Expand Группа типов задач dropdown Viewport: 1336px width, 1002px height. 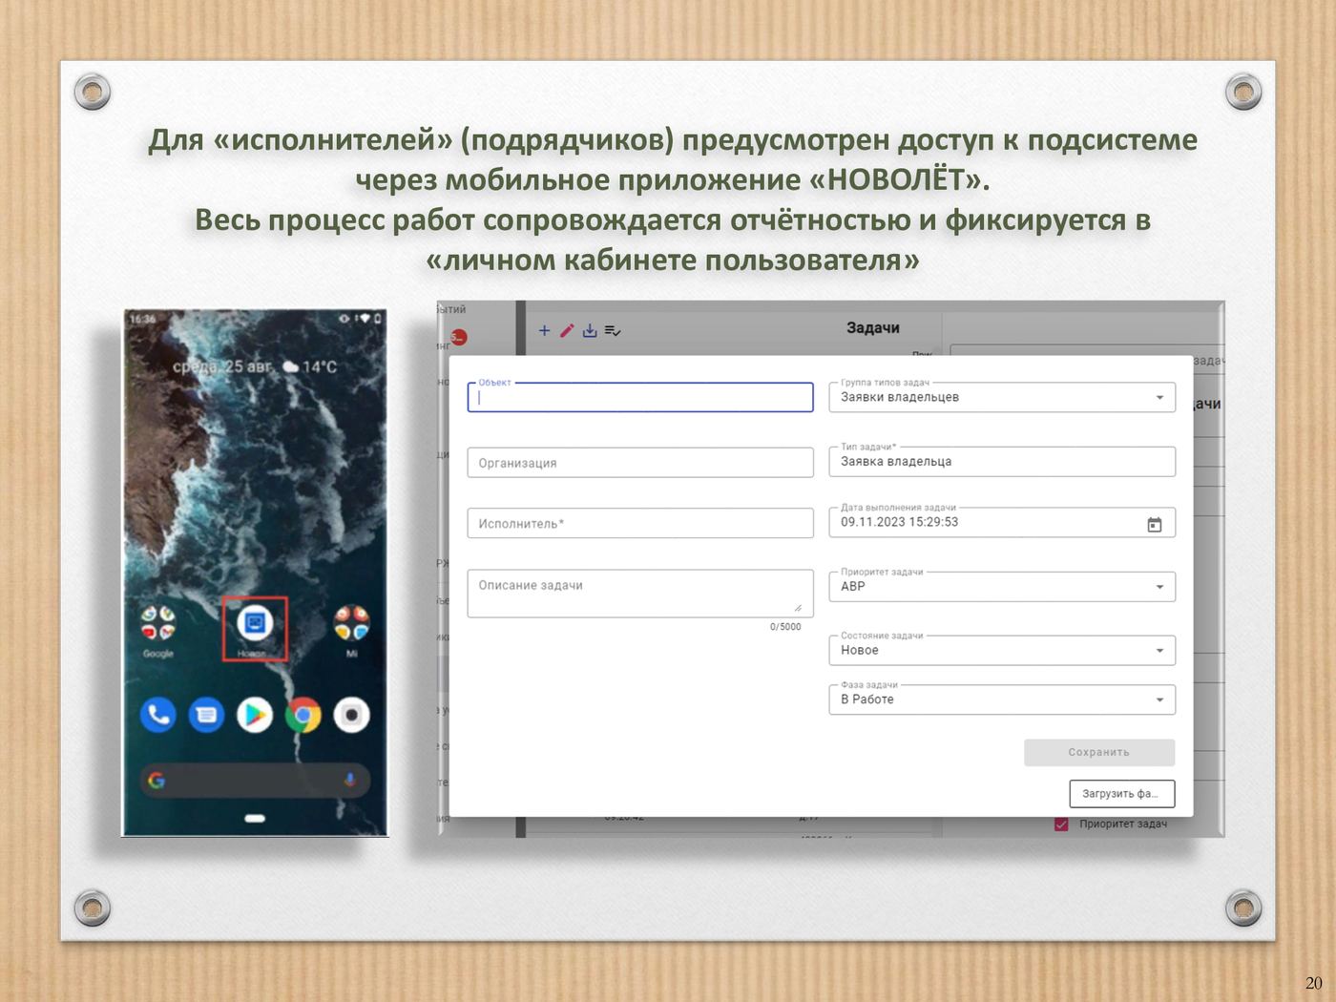point(1002,397)
